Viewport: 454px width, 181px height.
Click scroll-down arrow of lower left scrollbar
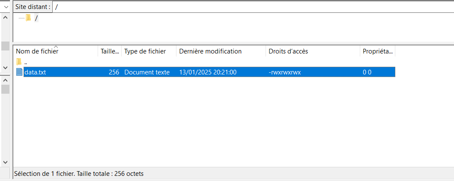tap(6, 162)
